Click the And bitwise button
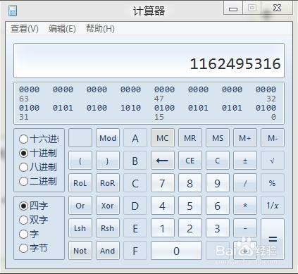Viewport: 298px width, 274px height. pos(108,251)
